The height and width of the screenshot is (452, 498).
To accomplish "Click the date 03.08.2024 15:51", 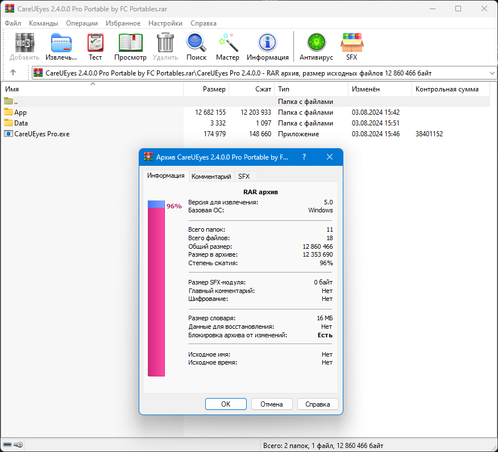I will 376,123.
